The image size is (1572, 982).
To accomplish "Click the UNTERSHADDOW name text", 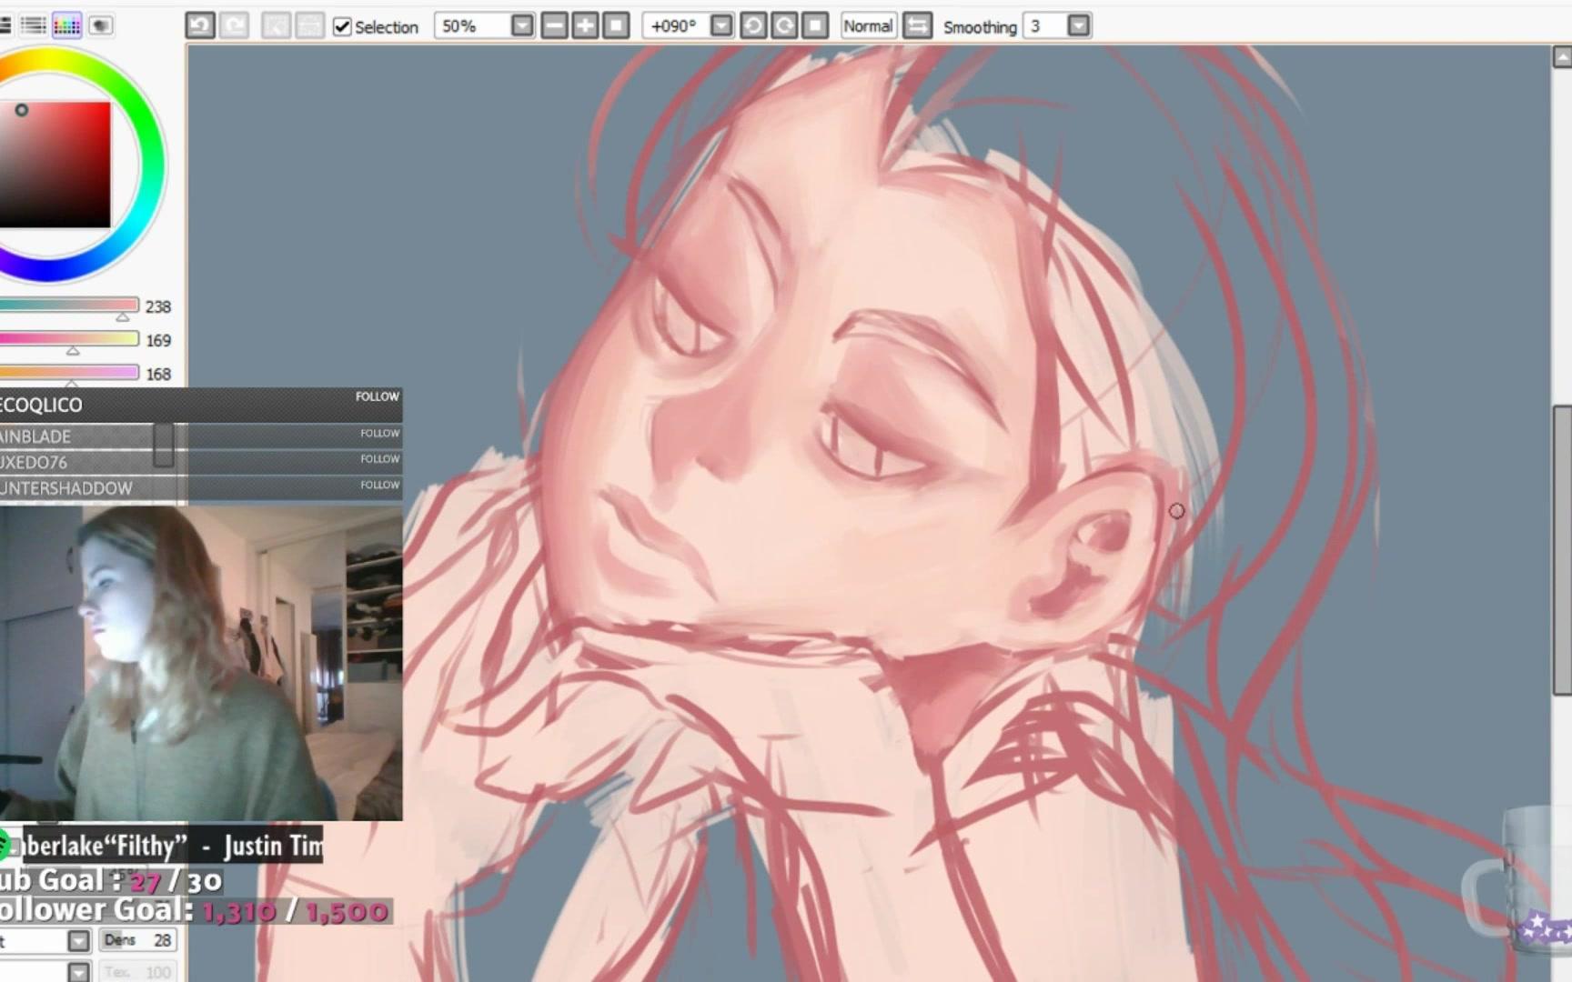I will [x=66, y=488].
